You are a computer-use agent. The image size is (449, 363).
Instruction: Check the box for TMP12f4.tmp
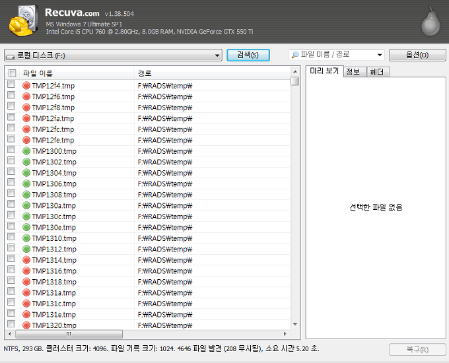[x=11, y=84]
